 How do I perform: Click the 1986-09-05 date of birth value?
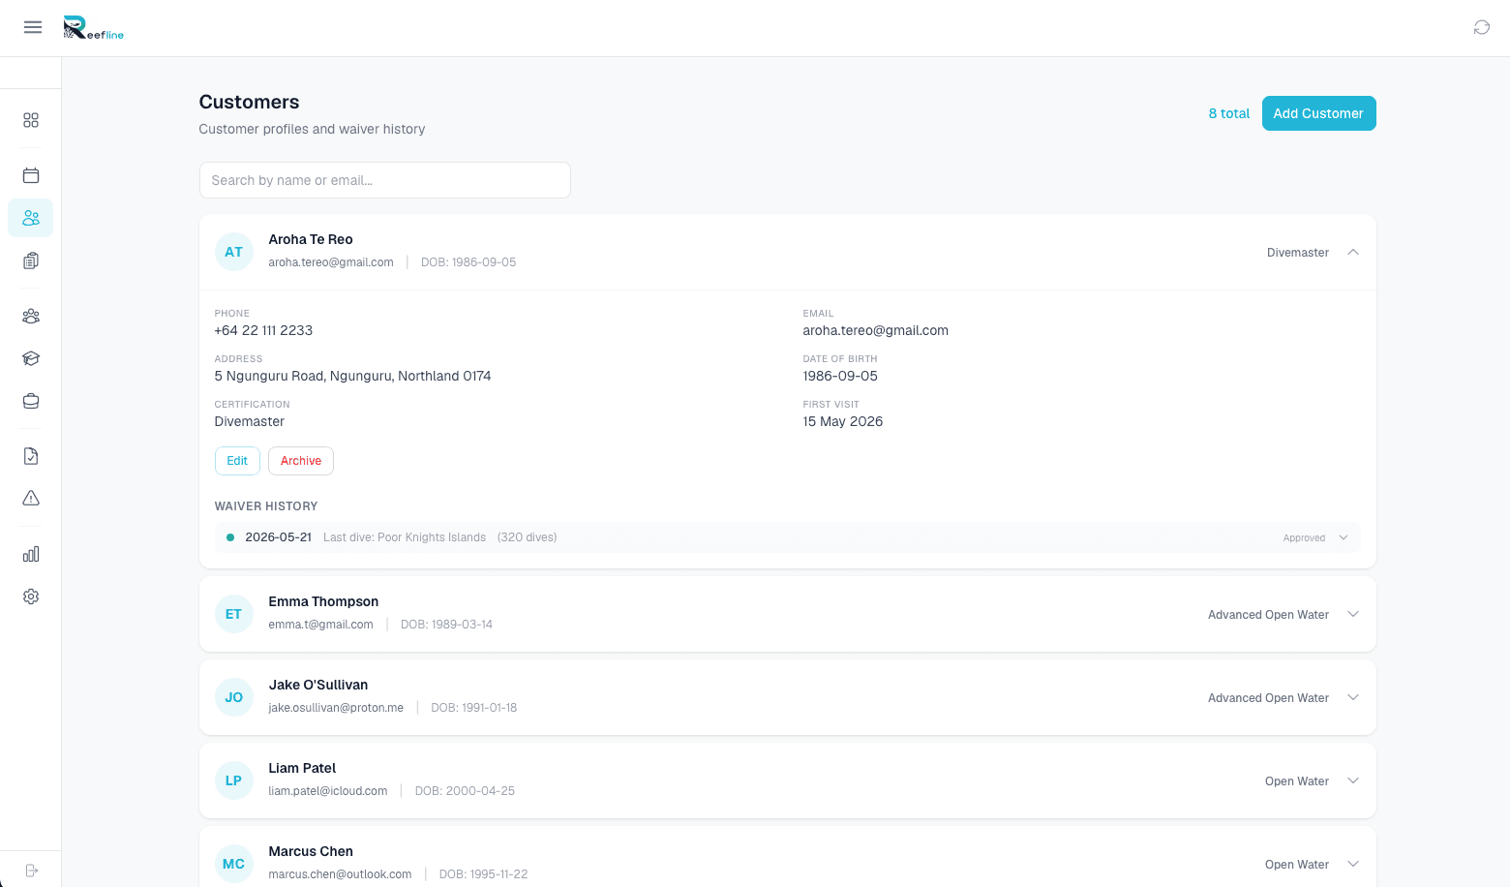[840, 376]
